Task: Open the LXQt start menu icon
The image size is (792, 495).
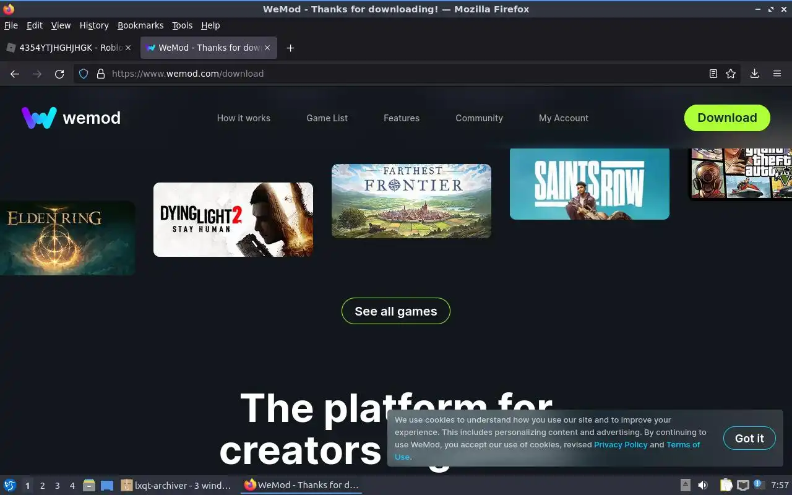Action: coord(10,485)
